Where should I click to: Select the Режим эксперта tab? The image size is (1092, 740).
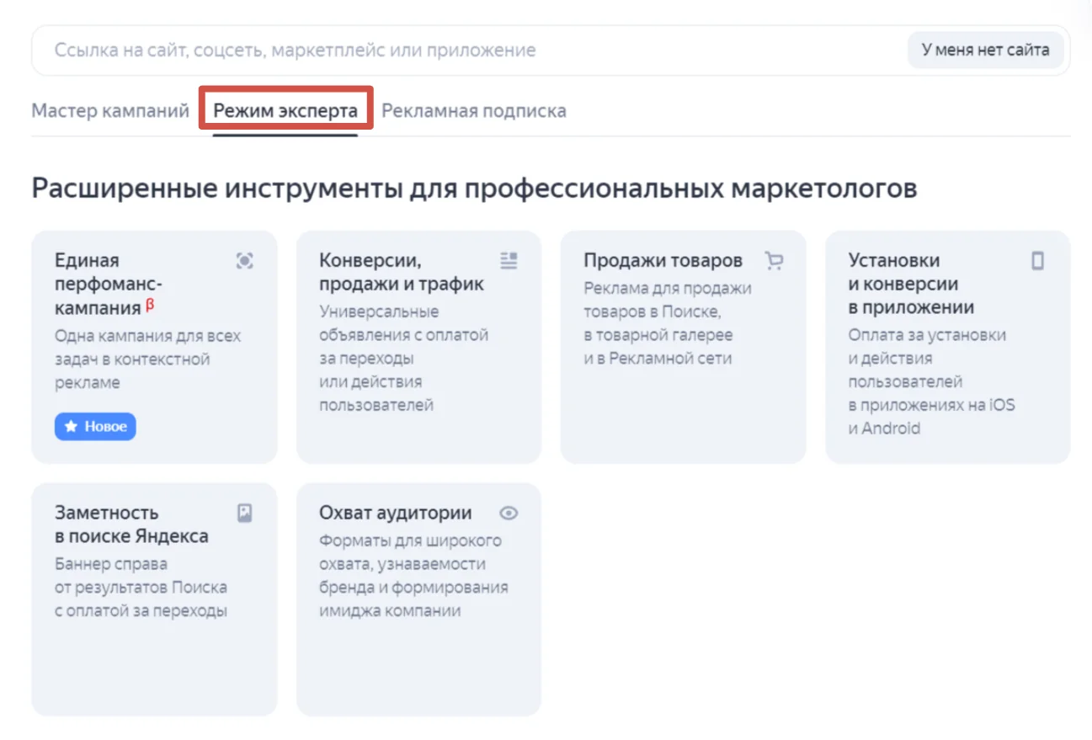click(x=285, y=111)
